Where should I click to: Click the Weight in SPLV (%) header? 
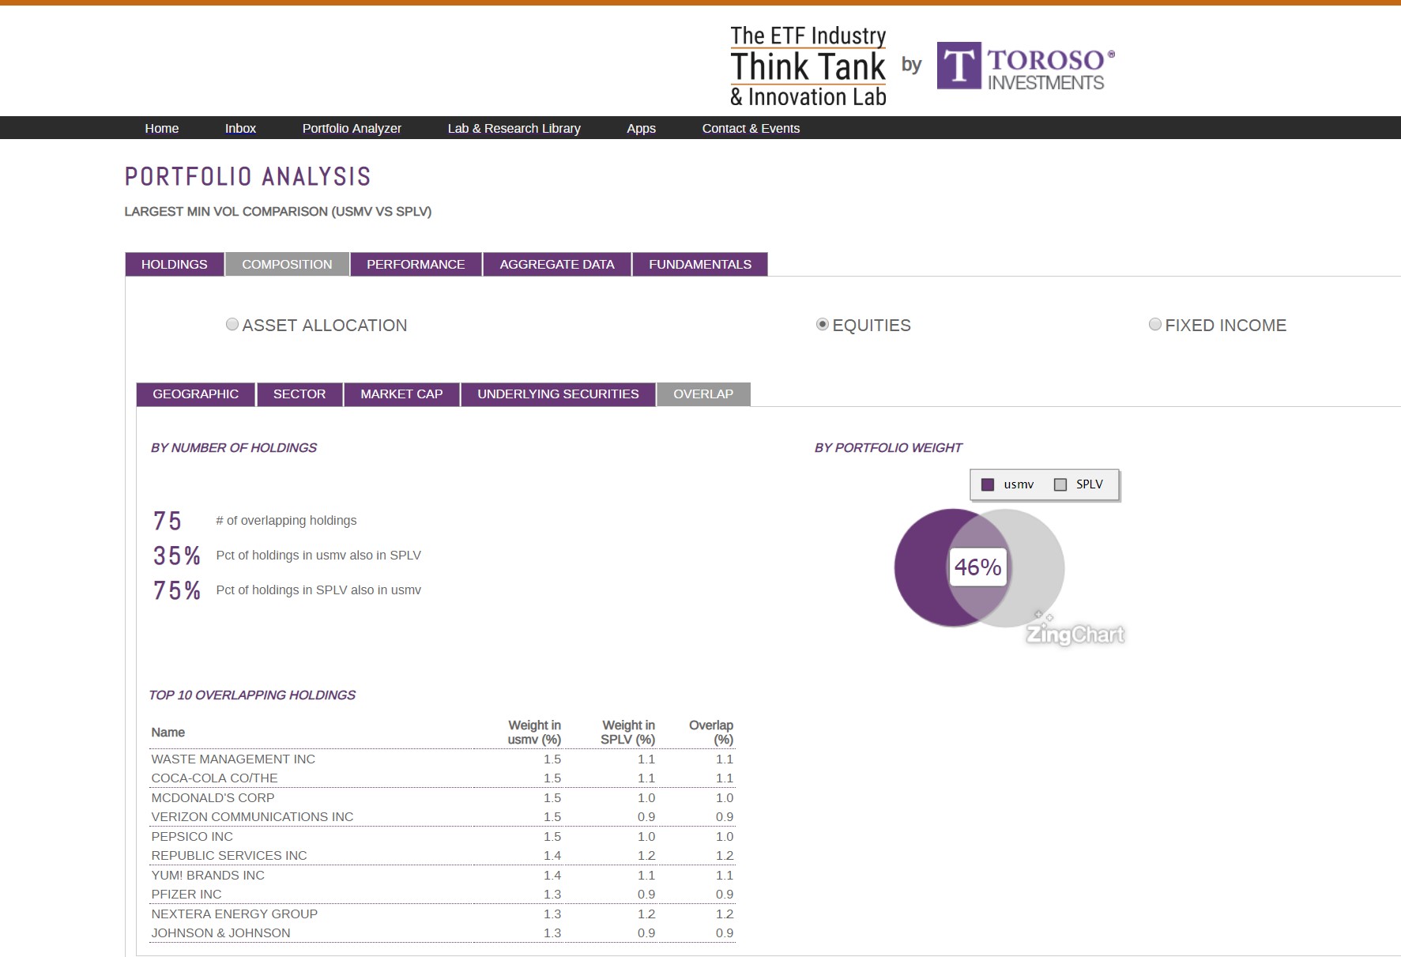627,733
